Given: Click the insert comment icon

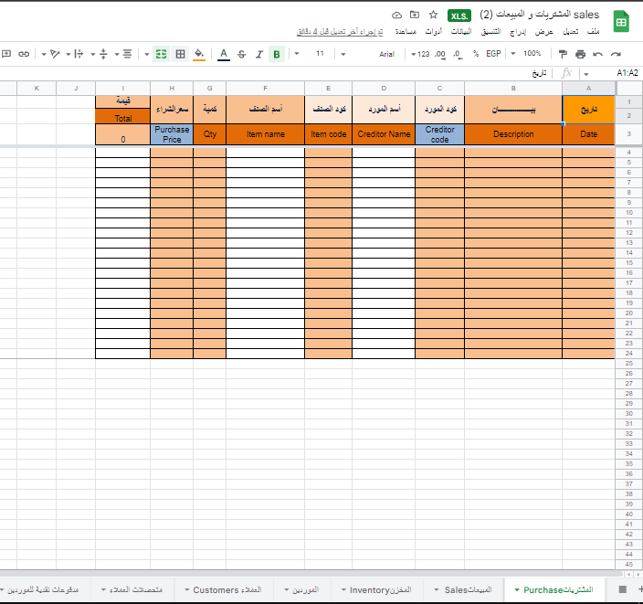Looking at the screenshot, I should [6, 54].
